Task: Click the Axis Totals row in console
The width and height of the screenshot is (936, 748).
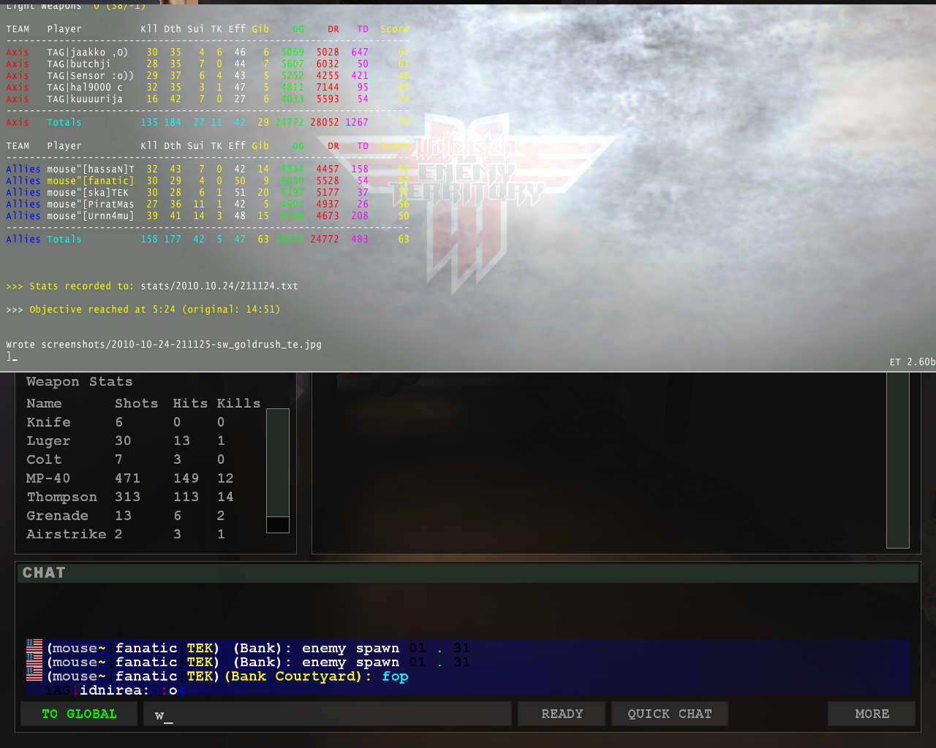Action: [205, 122]
